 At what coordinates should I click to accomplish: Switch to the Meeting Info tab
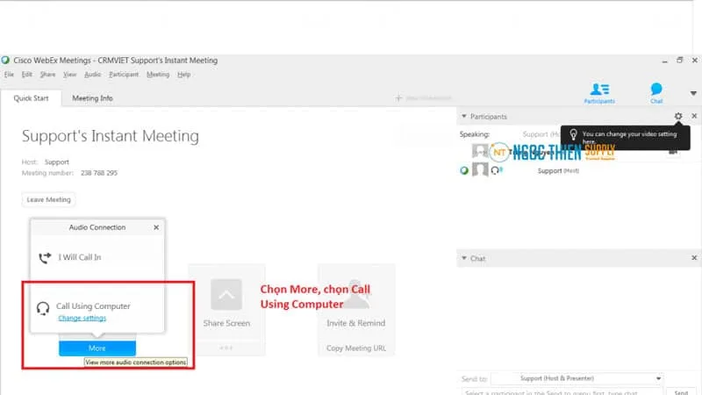point(92,98)
